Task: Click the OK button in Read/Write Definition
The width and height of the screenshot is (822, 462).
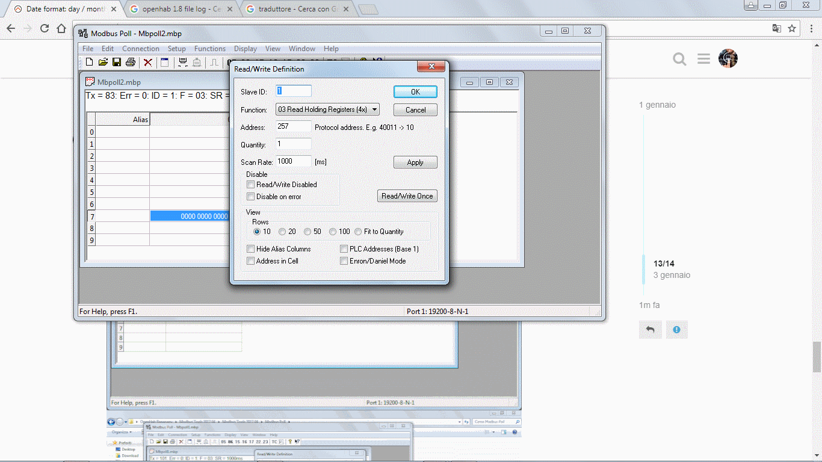Action: click(x=415, y=91)
